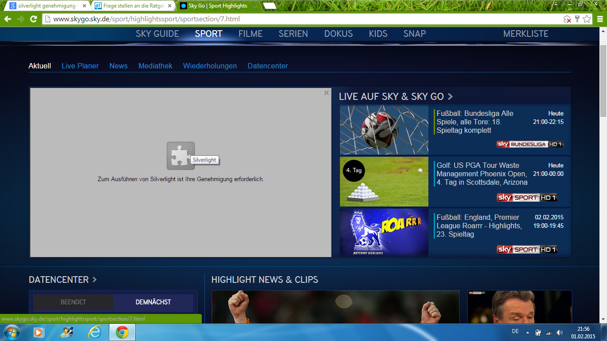Open Fußball Bundesliga Alle Spiele listing
This screenshot has height=341, width=607.
[x=475, y=122]
